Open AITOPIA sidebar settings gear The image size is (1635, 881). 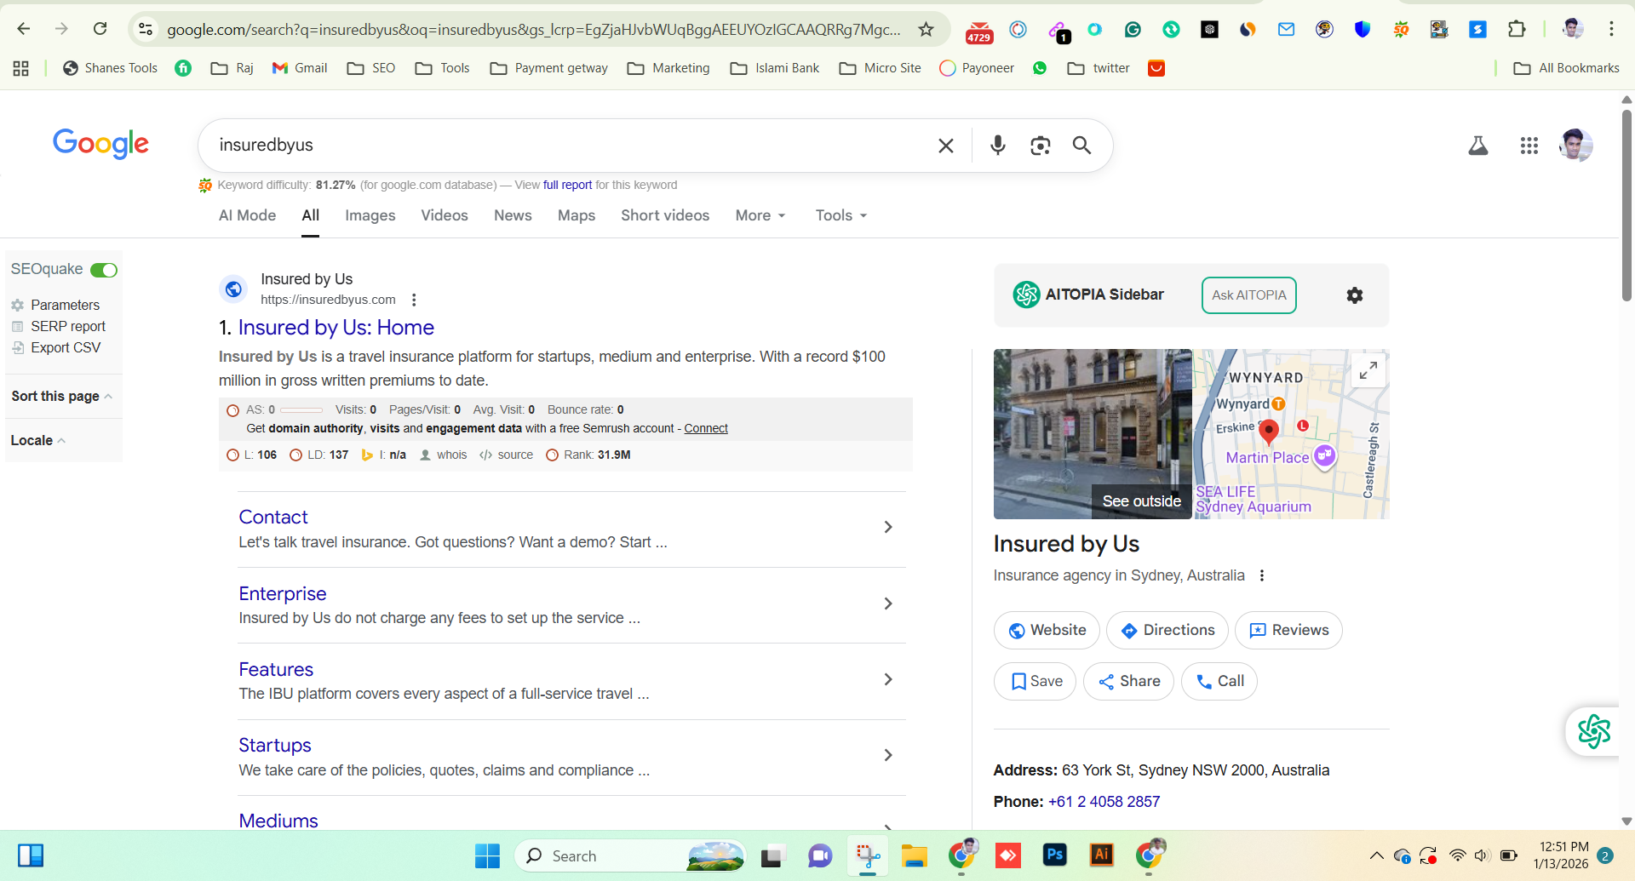coord(1355,295)
